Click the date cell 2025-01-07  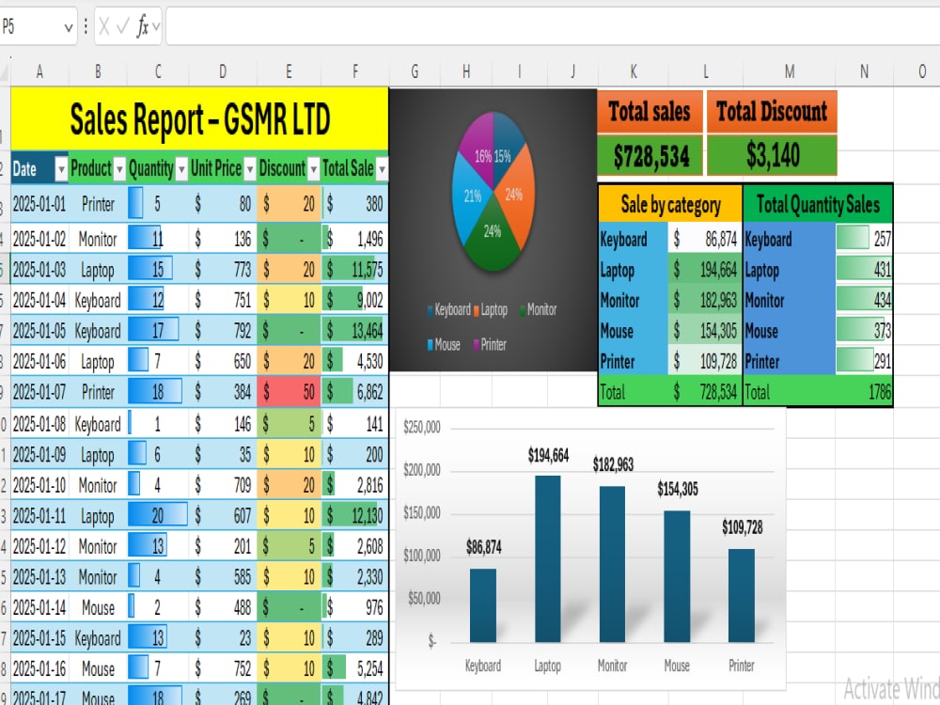pos(39,393)
